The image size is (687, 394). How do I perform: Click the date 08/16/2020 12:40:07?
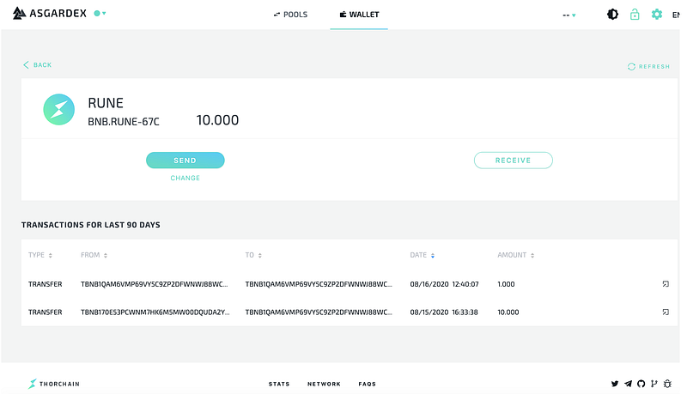(444, 284)
